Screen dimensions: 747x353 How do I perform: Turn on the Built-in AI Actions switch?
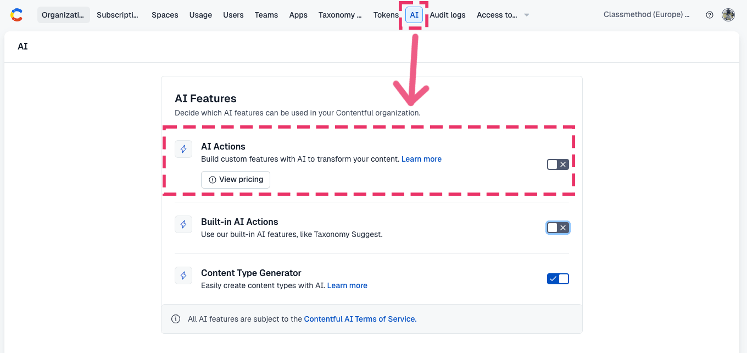(x=558, y=228)
